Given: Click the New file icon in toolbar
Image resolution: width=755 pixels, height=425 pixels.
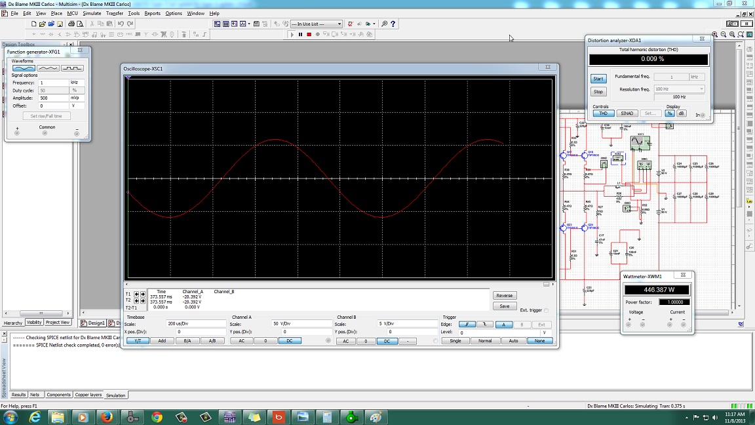Looking at the screenshot, I should pos(33,24).
